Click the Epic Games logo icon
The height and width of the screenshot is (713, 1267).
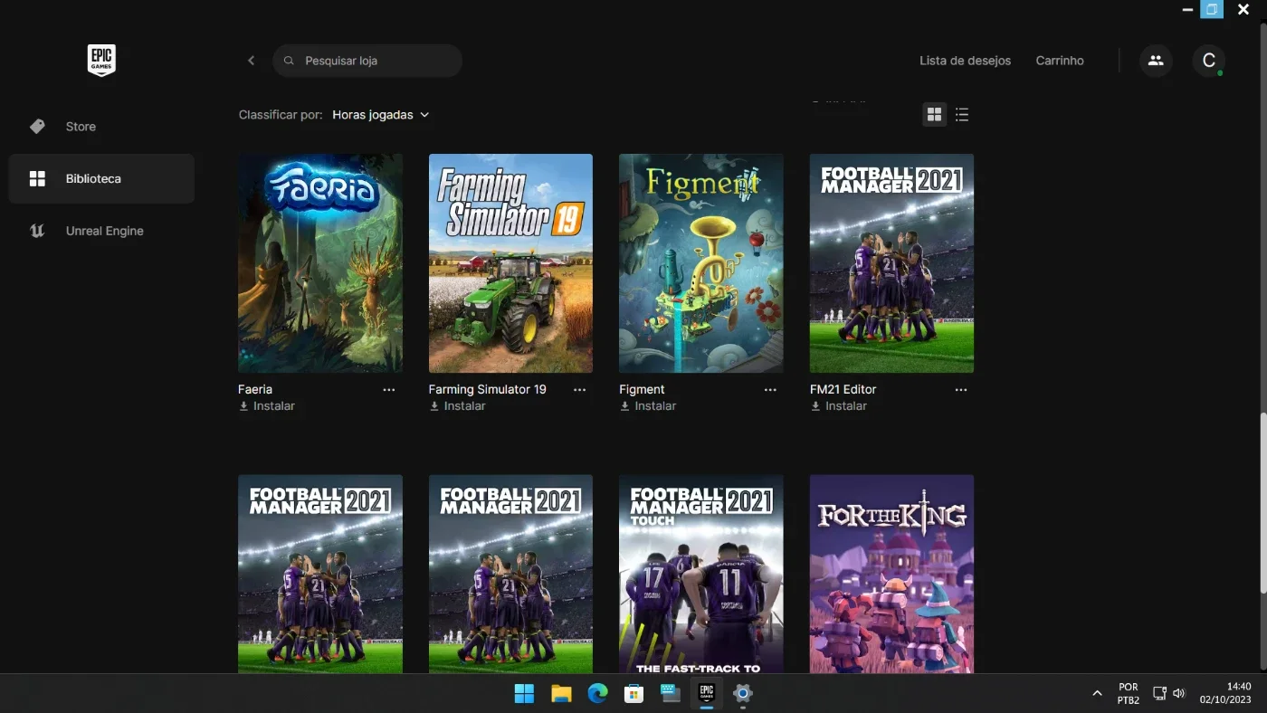(x=101, y=61)
